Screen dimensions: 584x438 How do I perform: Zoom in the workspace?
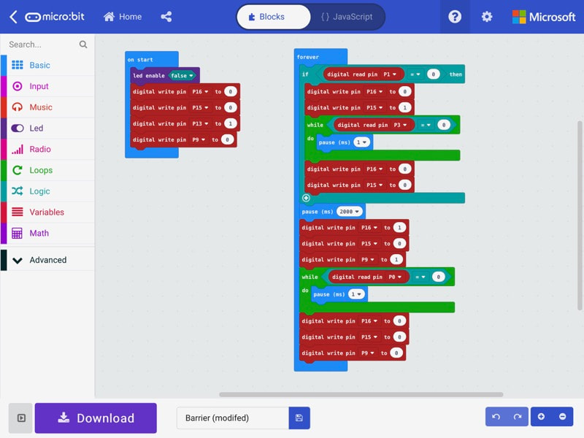point(541,417)
